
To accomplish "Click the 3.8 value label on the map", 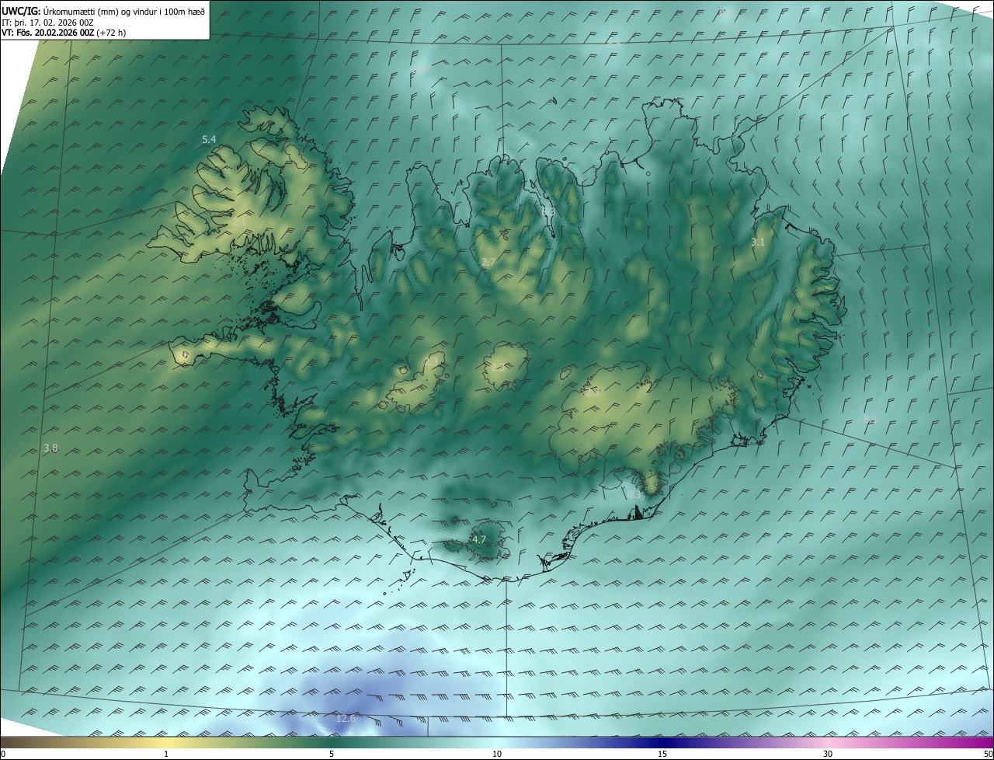I will [50, 448].
